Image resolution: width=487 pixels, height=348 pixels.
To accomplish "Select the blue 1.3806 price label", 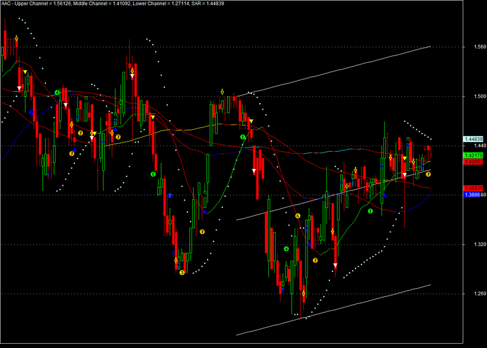I will (472, 194).
